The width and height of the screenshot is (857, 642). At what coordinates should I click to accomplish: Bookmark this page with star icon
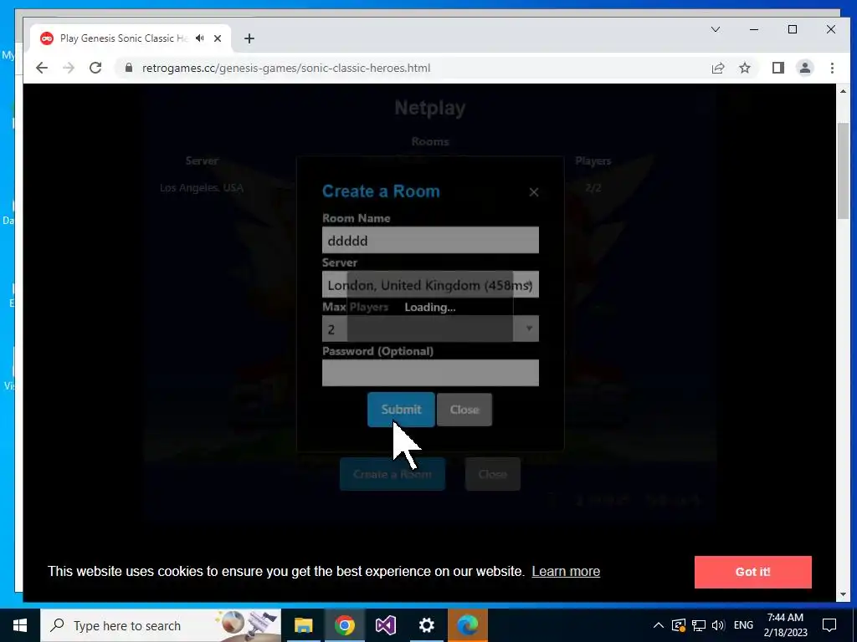coord(744,68)
